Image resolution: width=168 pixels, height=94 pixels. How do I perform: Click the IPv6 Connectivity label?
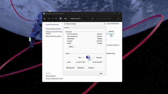pos(72,36)
